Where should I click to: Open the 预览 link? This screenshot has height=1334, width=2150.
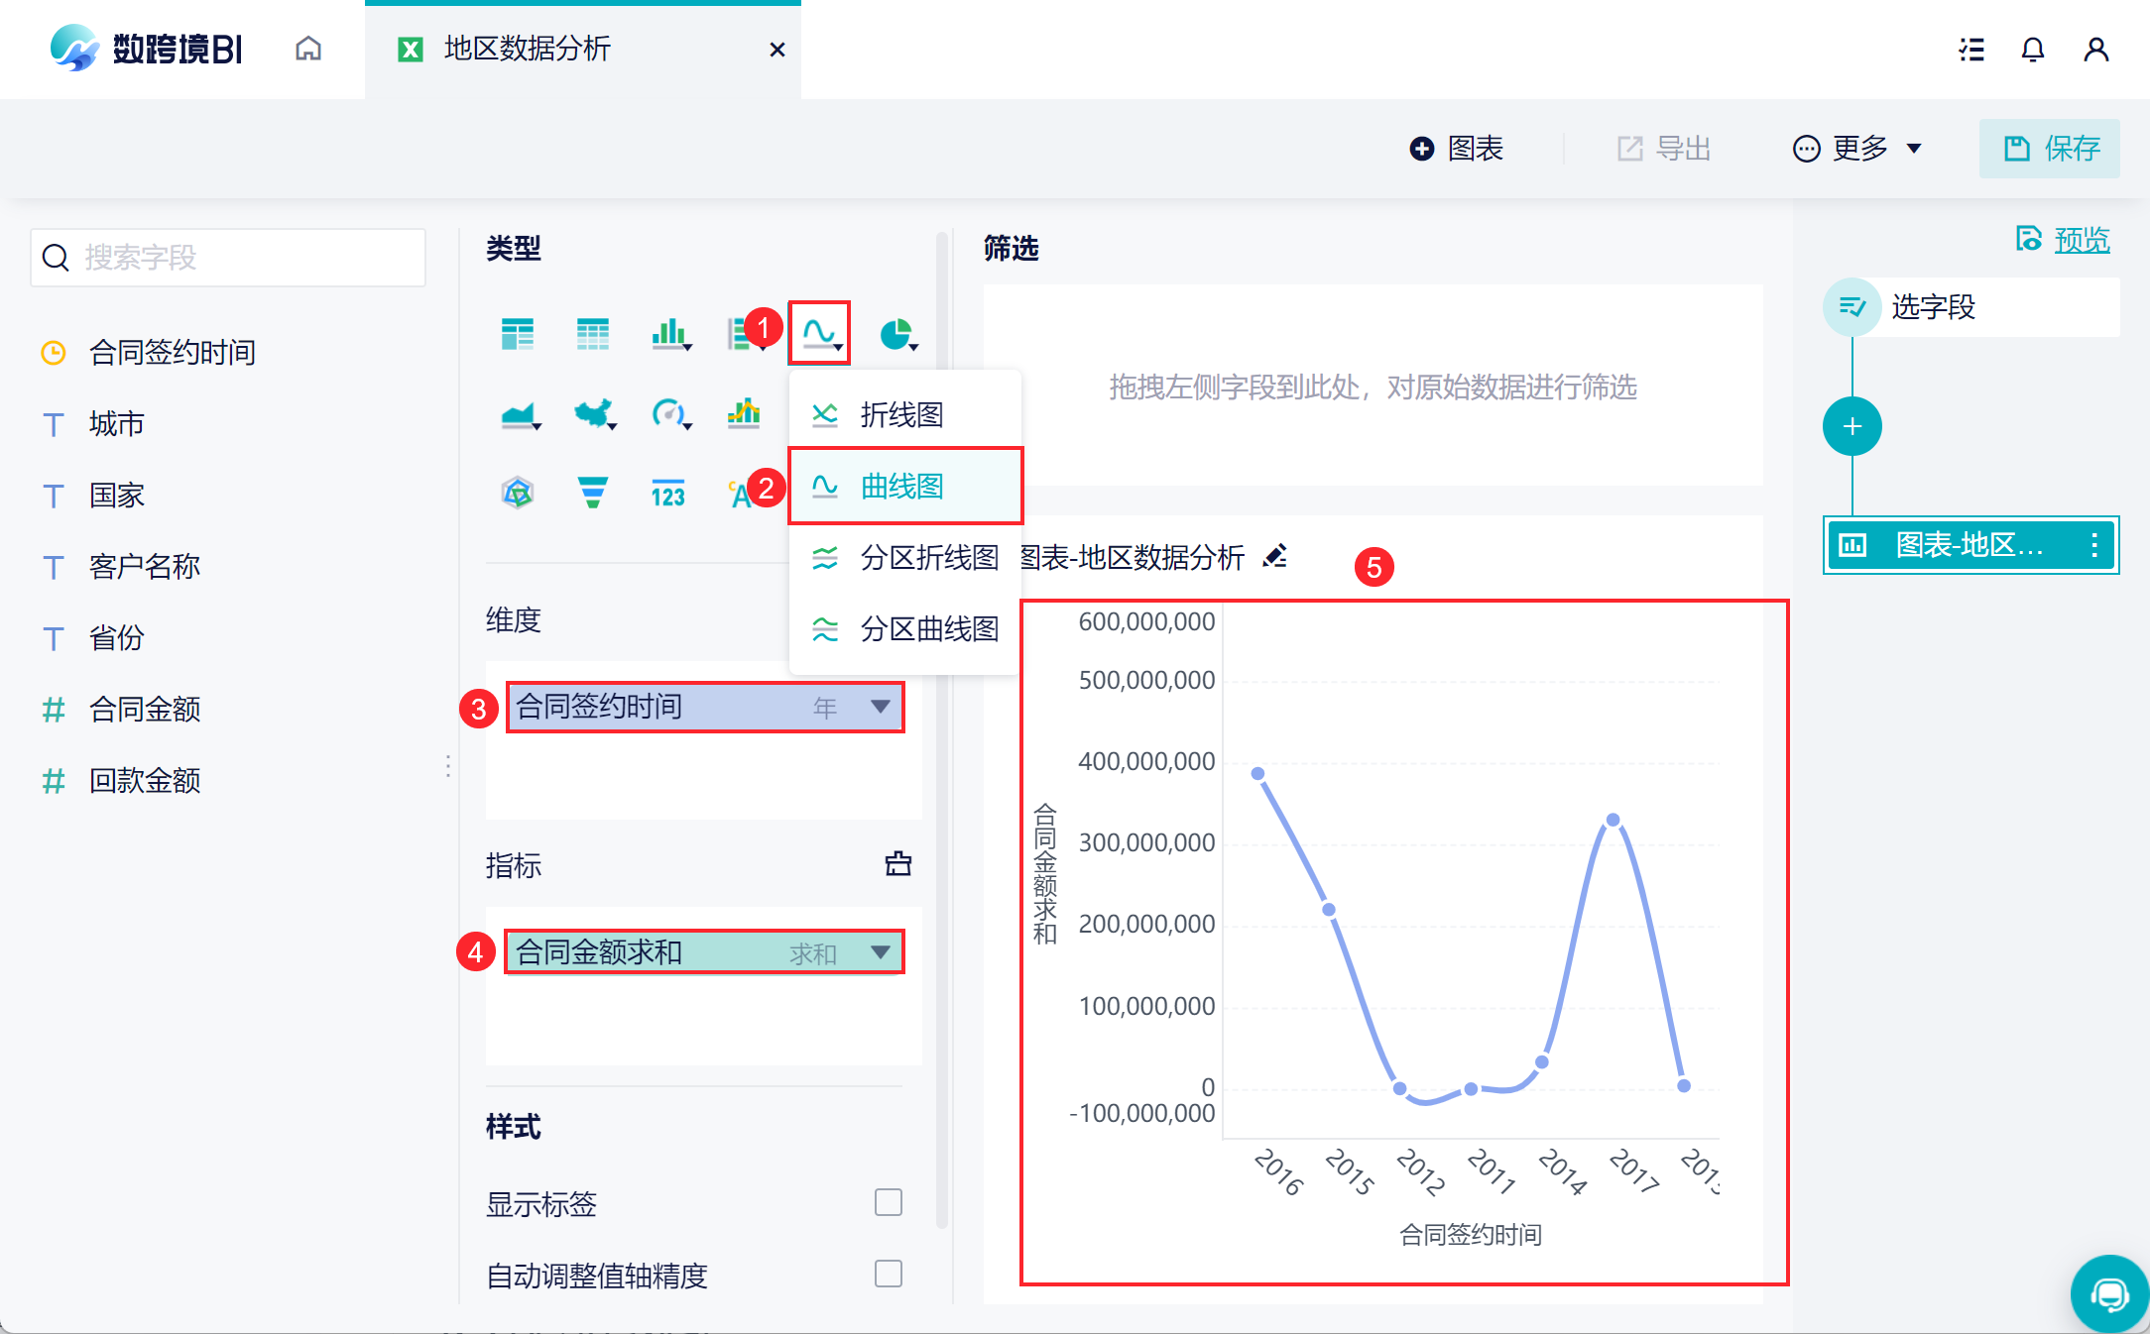[x=2081, y=240]
